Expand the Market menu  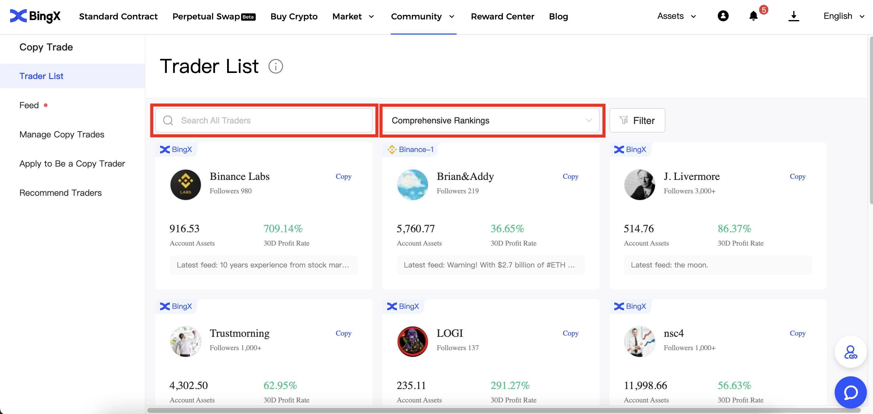(353, 16)
